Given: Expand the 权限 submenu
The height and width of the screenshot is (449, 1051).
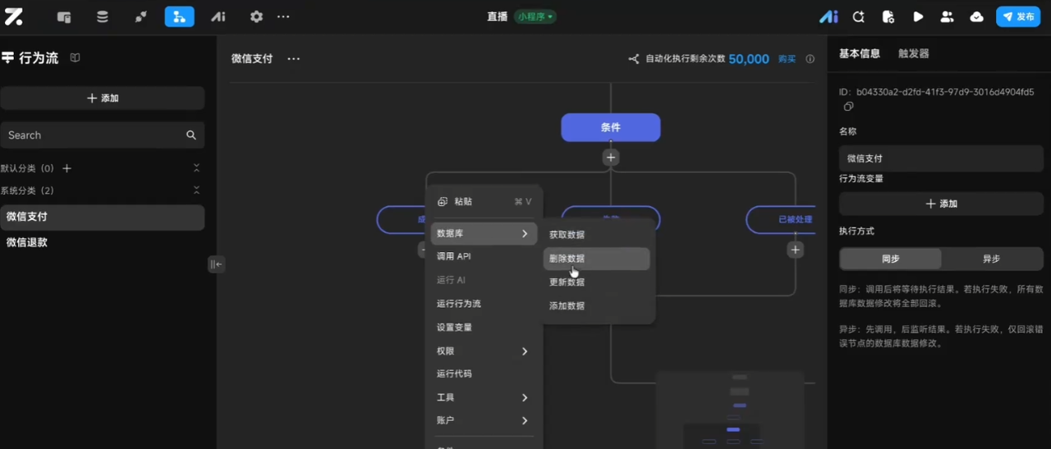Looking at the screenshot, I should tap(484, 351).
